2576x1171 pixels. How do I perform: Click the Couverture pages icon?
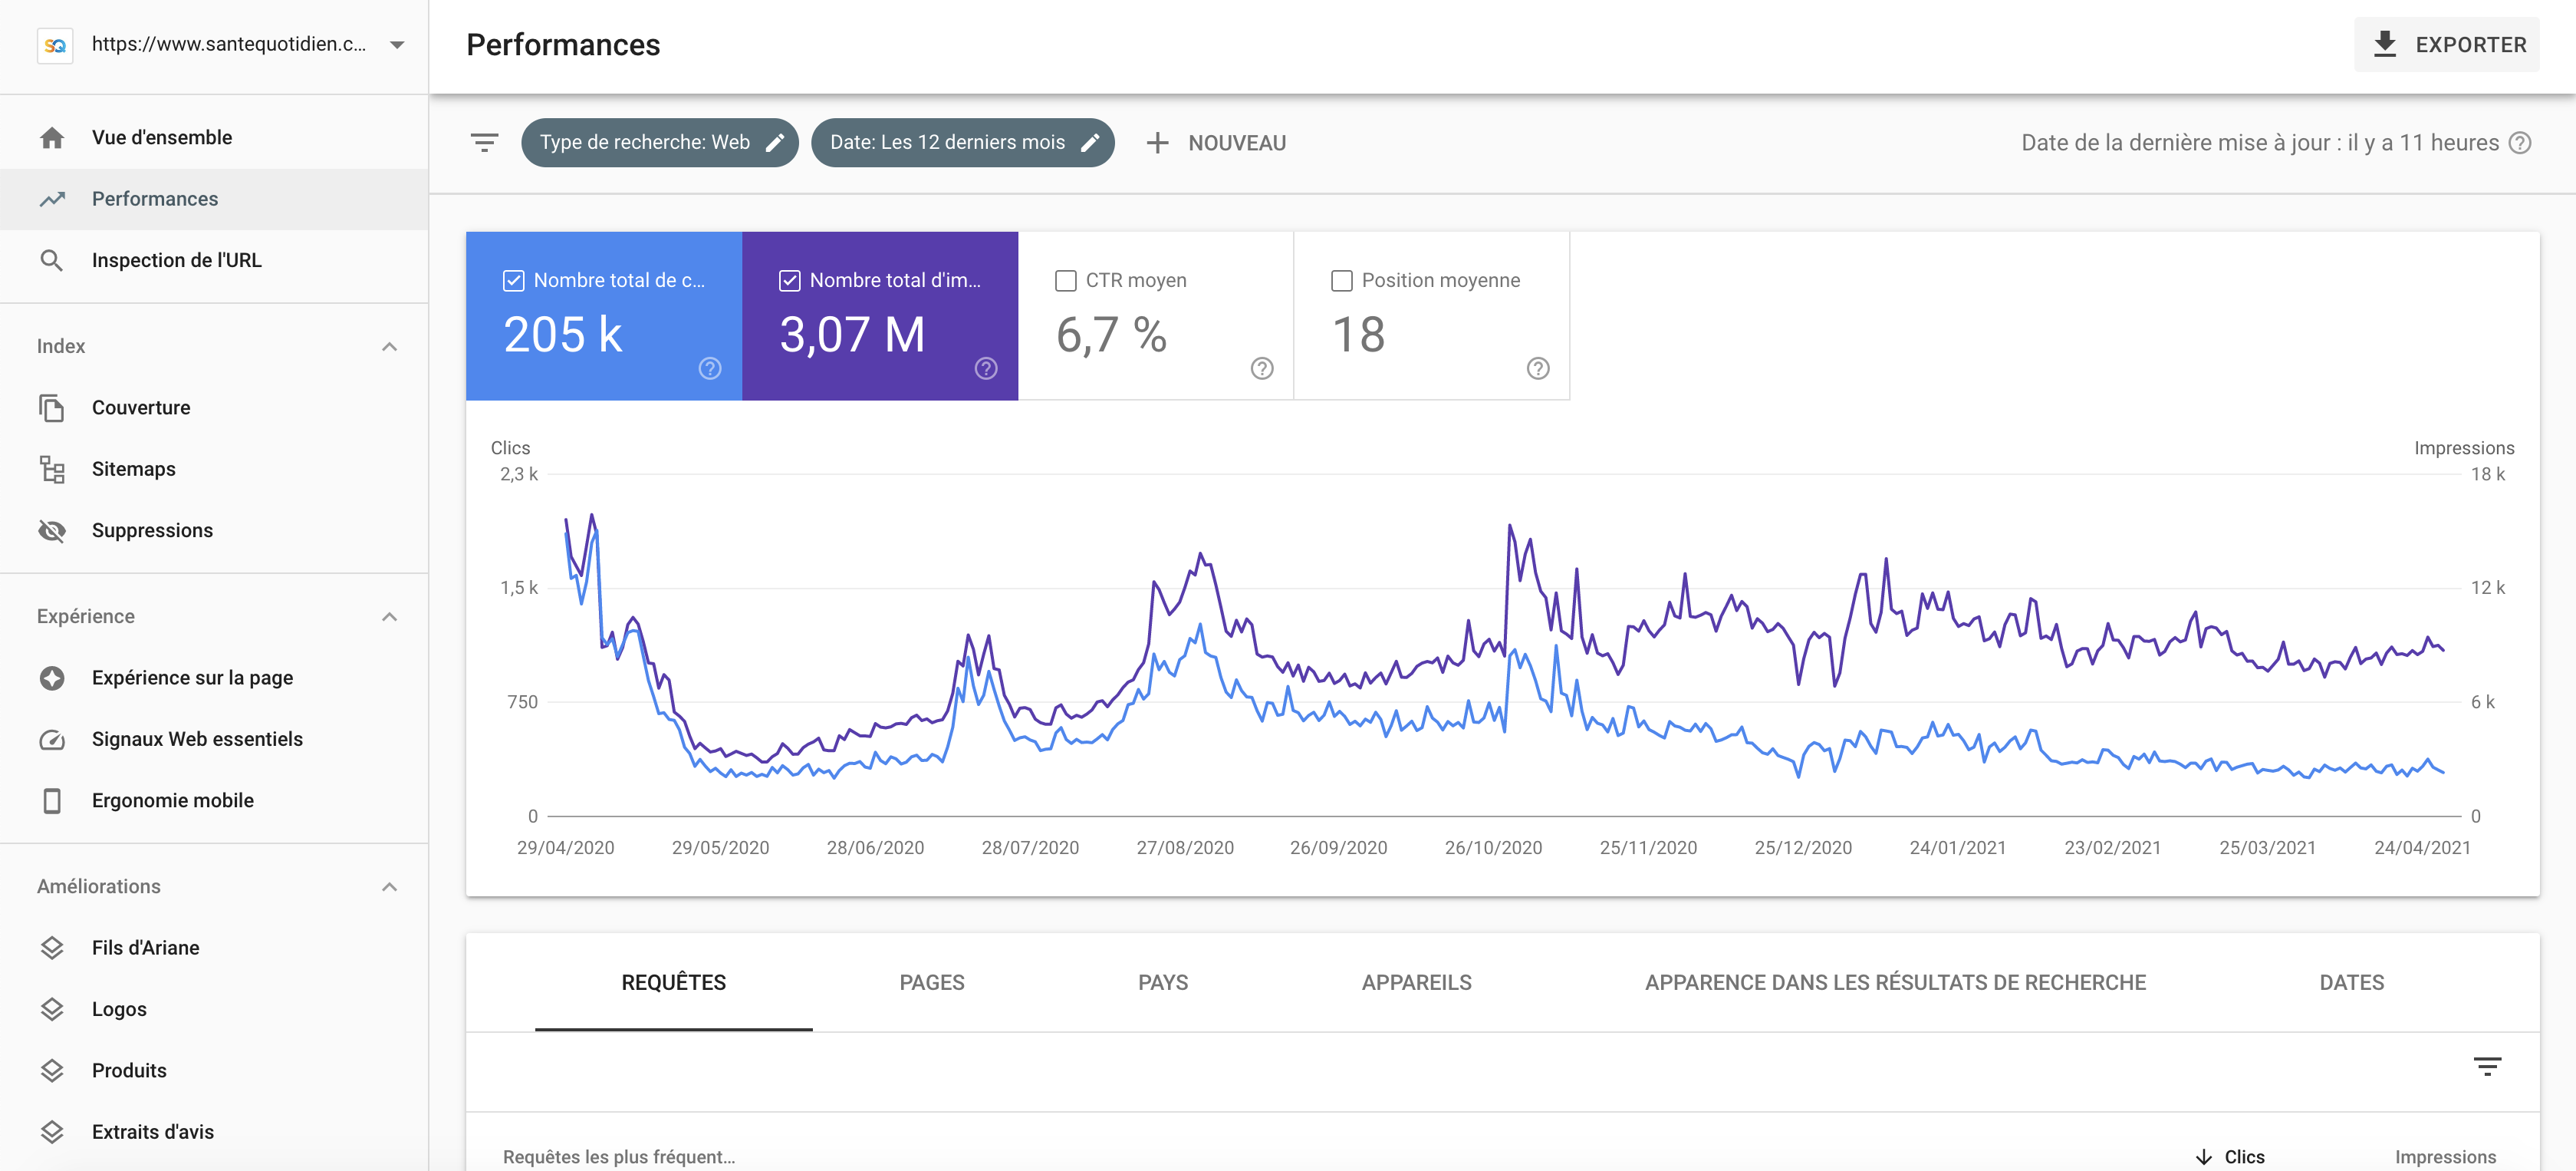click(52, 407)
